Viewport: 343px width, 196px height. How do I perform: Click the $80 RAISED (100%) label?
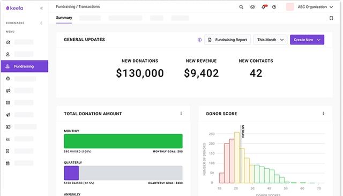(78, 152)
